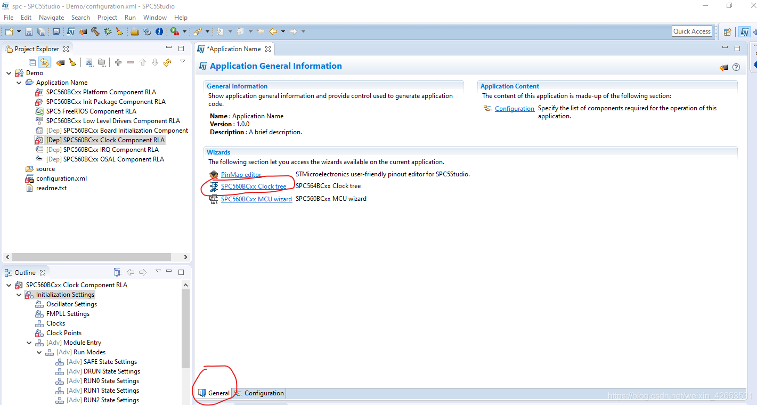
Task: Open SPC560BCxx MCU wizard link
Action: pyautogui.click(x=256, y=199)
